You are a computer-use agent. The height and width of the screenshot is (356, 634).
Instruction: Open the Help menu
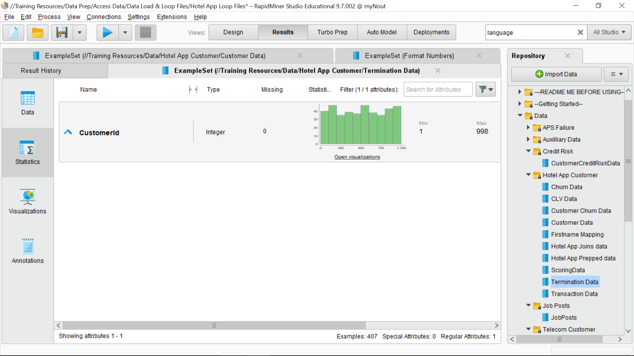point(200,17)
